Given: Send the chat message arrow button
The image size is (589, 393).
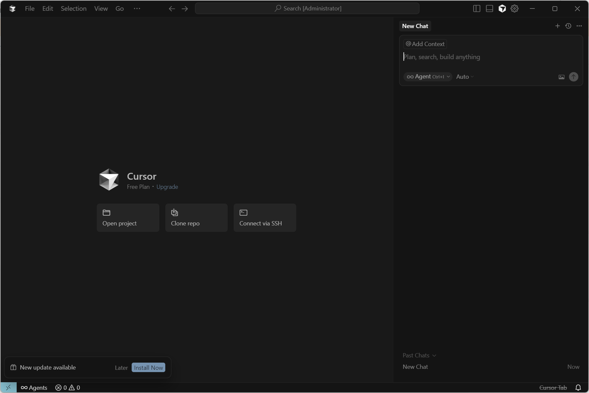Looking at the screenshot, I should coord(573,77).
